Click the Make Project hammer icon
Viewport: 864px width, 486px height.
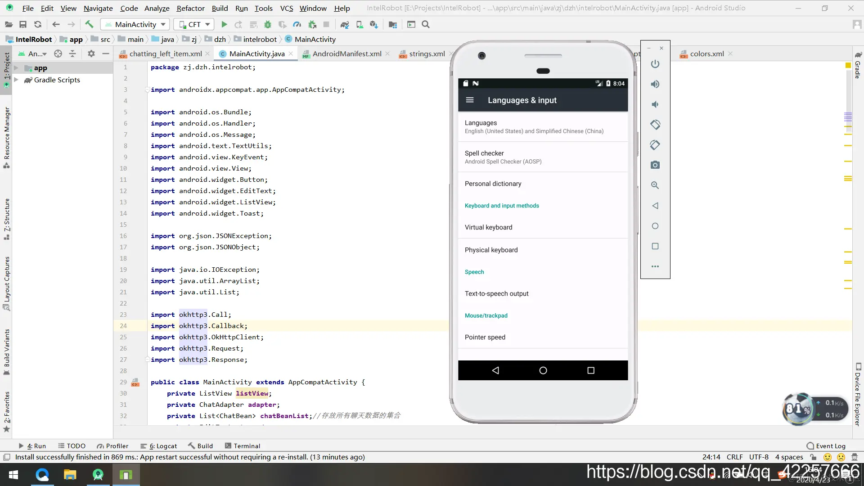89,24
